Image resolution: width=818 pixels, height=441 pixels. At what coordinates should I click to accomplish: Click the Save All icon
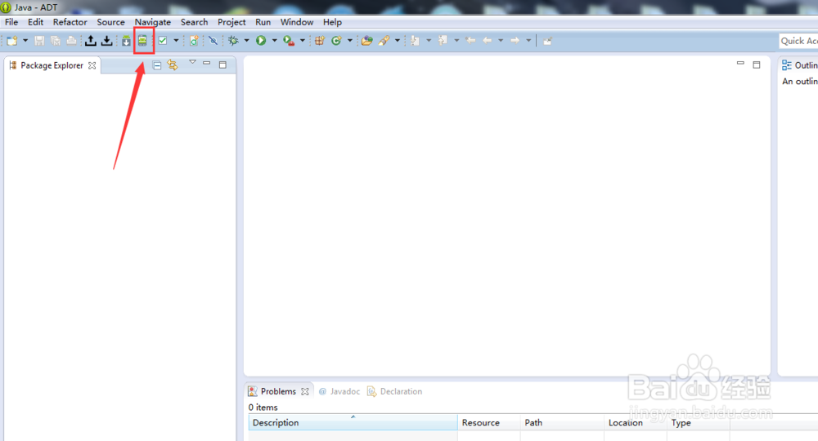coord(56,41)
